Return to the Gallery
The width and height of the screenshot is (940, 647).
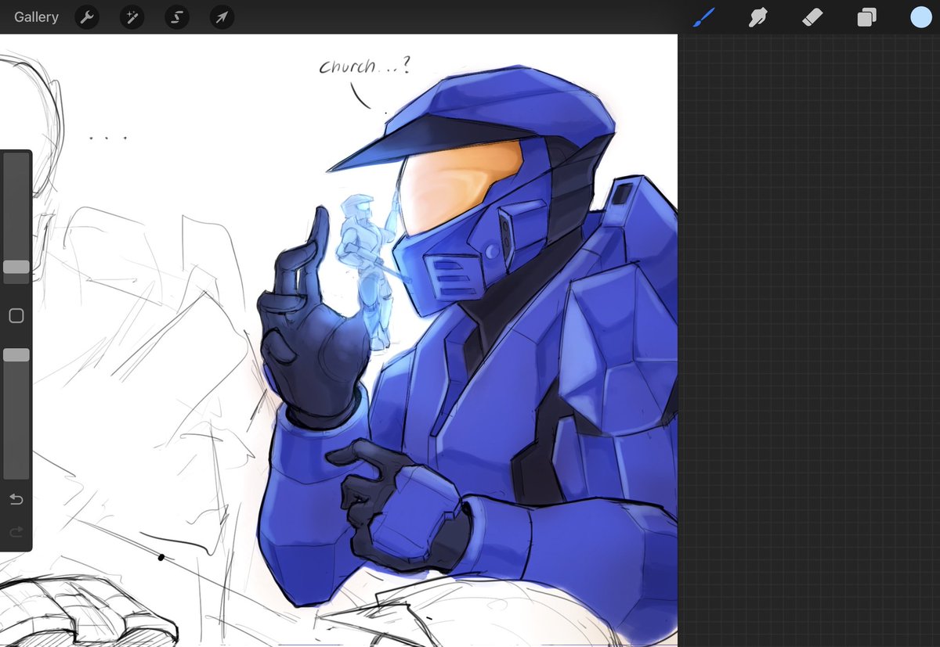coord(36,17)
